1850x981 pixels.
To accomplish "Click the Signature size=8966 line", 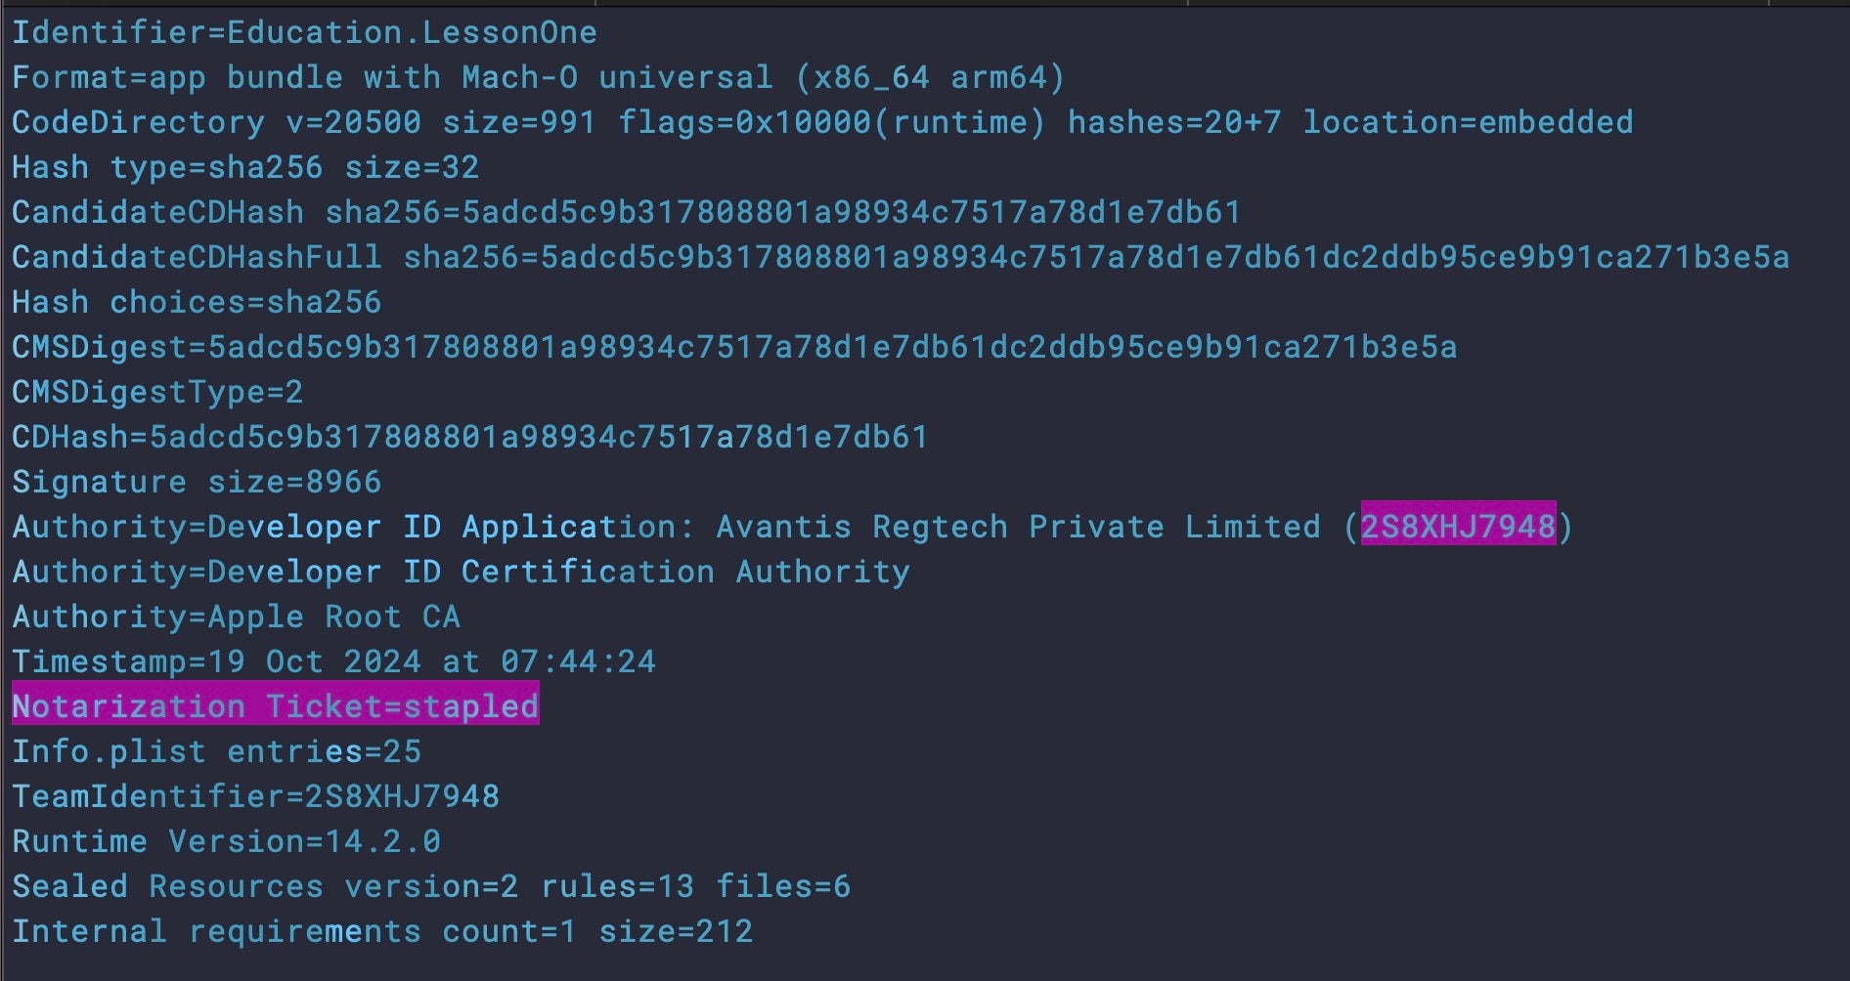I will click(x=197, y=482).
